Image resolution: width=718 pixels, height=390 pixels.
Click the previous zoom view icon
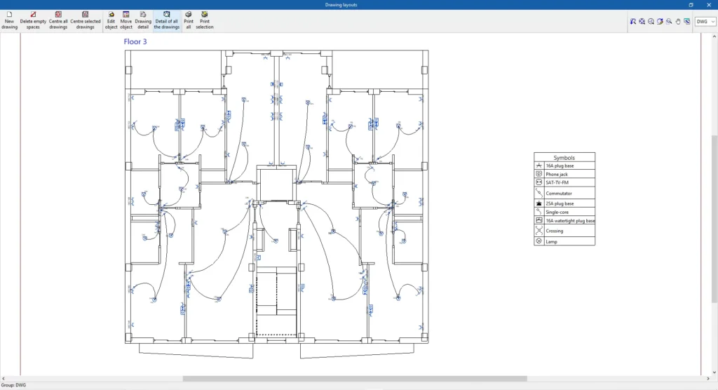[x=632, y=22]
